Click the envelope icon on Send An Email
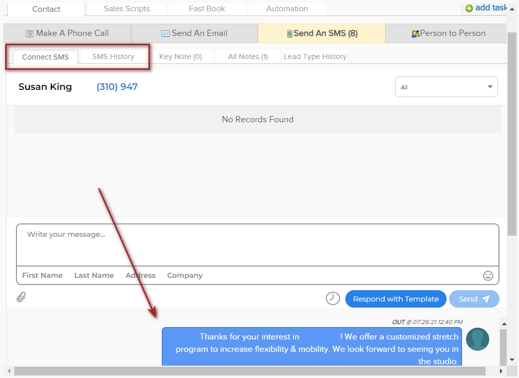Screen dimensions: 519x378 coord(165,33)
